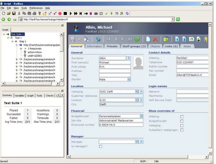Collapse the Test Suite 1 tree node

pyautogui.click(x=4, y=34)
